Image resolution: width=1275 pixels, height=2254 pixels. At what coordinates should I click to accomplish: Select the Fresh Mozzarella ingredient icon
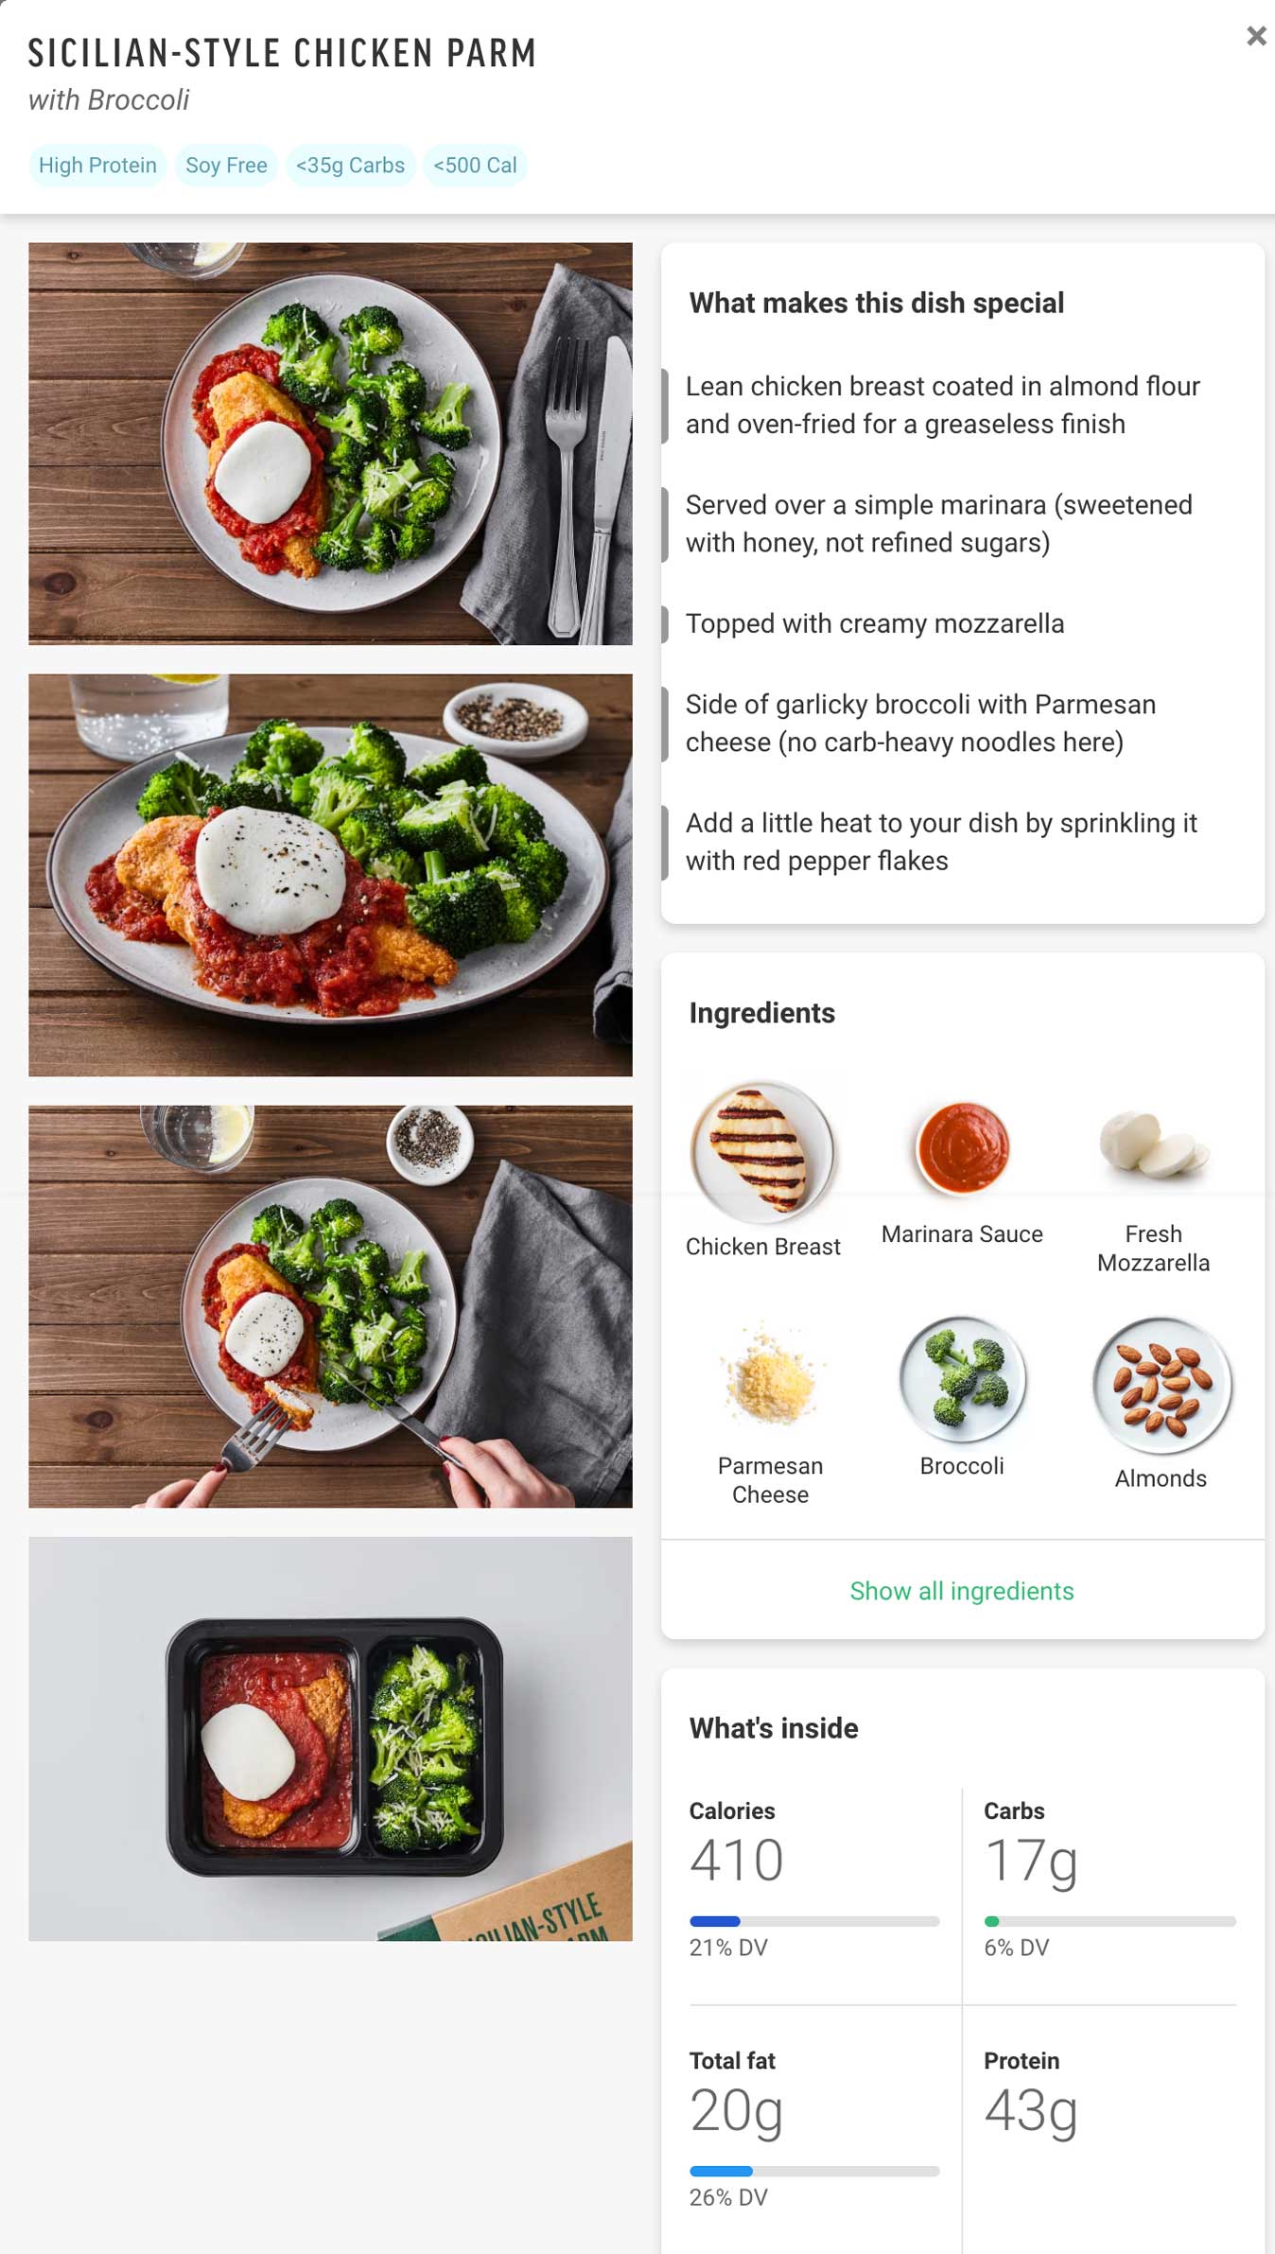[x=1154, y=1146]
